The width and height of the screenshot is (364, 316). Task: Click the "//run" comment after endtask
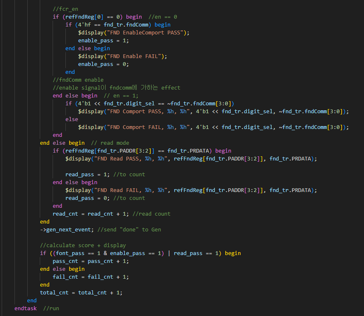51,309
